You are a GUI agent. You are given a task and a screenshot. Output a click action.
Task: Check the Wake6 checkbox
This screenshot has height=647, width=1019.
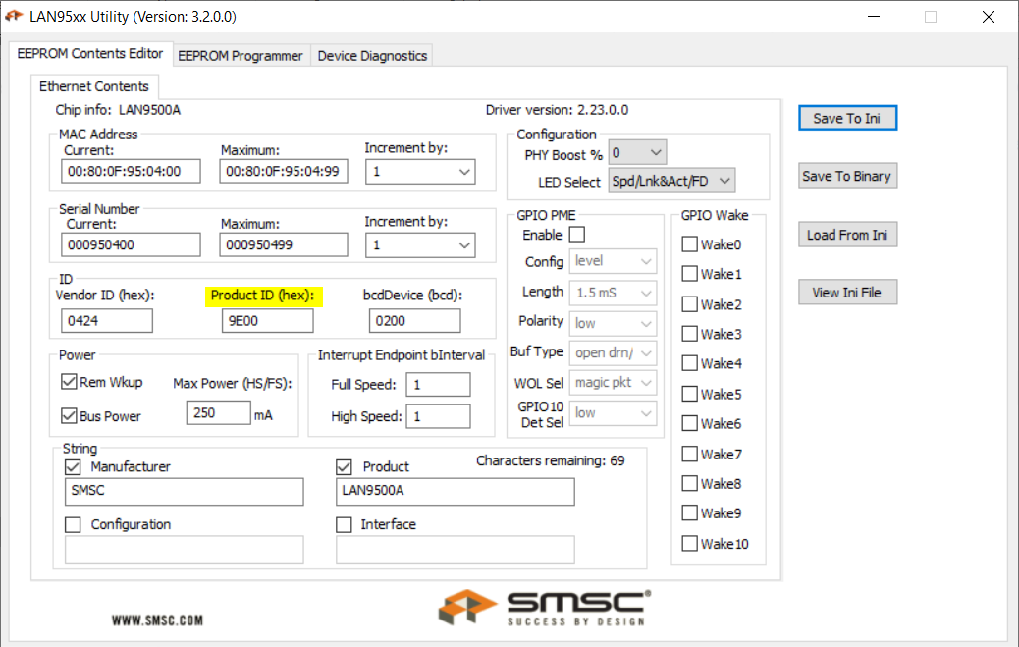(689, 423)
